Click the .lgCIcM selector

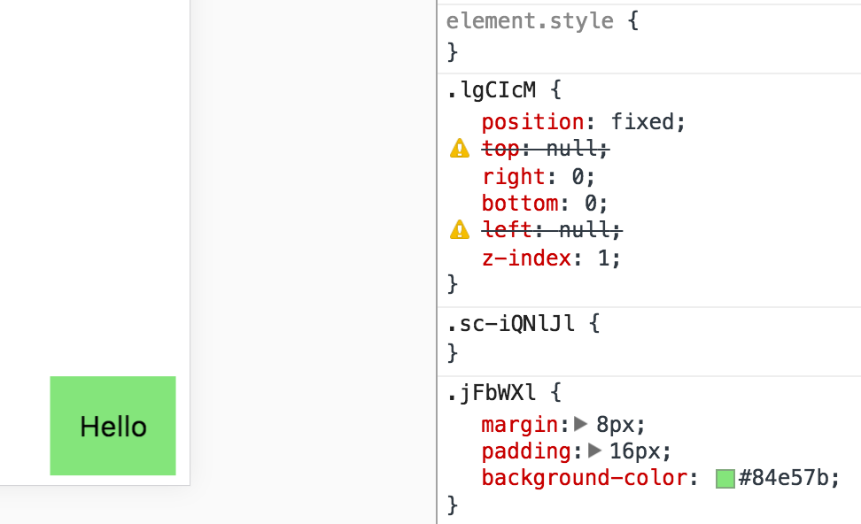point(491,90)
